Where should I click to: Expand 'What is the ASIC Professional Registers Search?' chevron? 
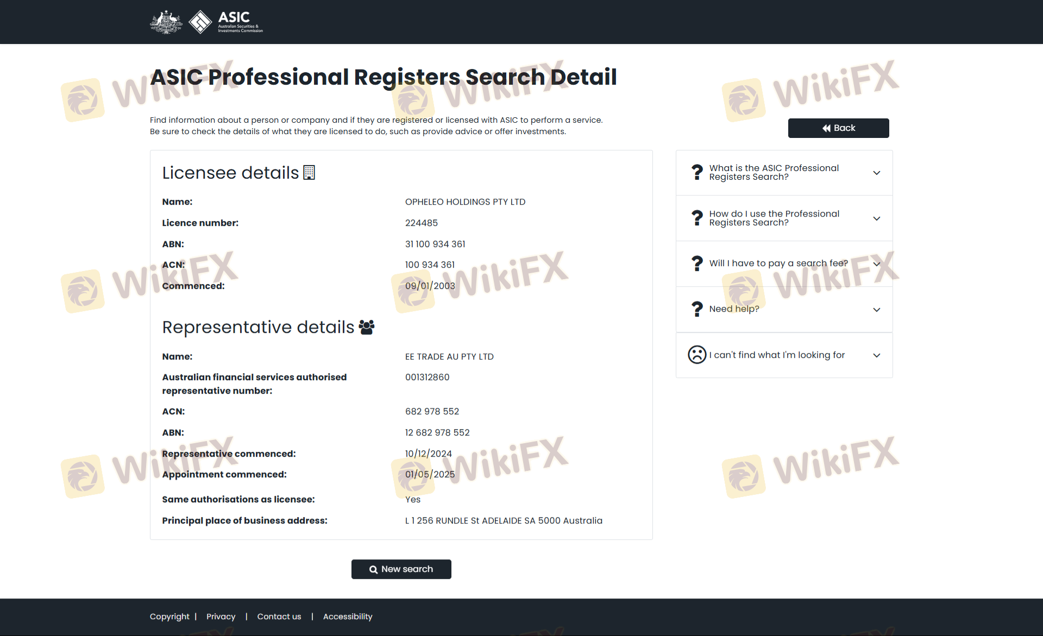(x=876, y=173)
